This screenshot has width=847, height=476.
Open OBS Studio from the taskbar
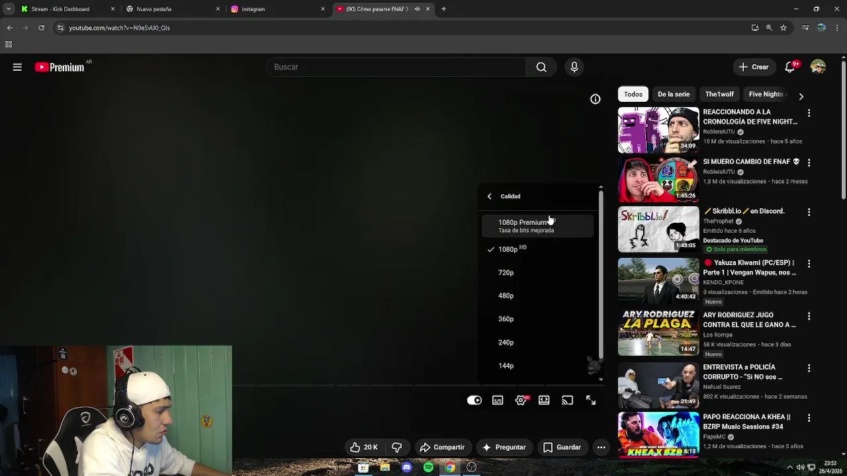click(x=471, y=467)
